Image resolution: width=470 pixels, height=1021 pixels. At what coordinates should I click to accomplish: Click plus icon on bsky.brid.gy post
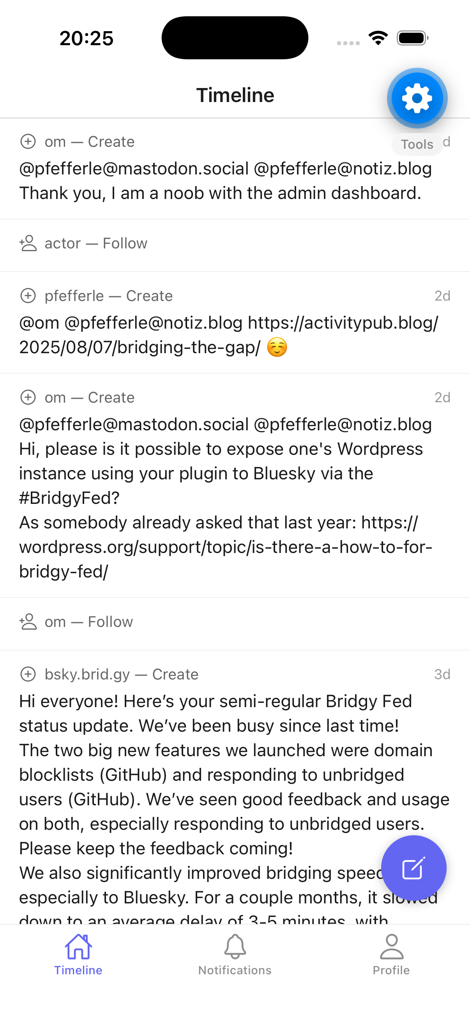(28, 674)
